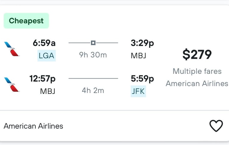Click American Airlines under the price
The height and width of the screenshot is (145, 229).
point(197,84)
